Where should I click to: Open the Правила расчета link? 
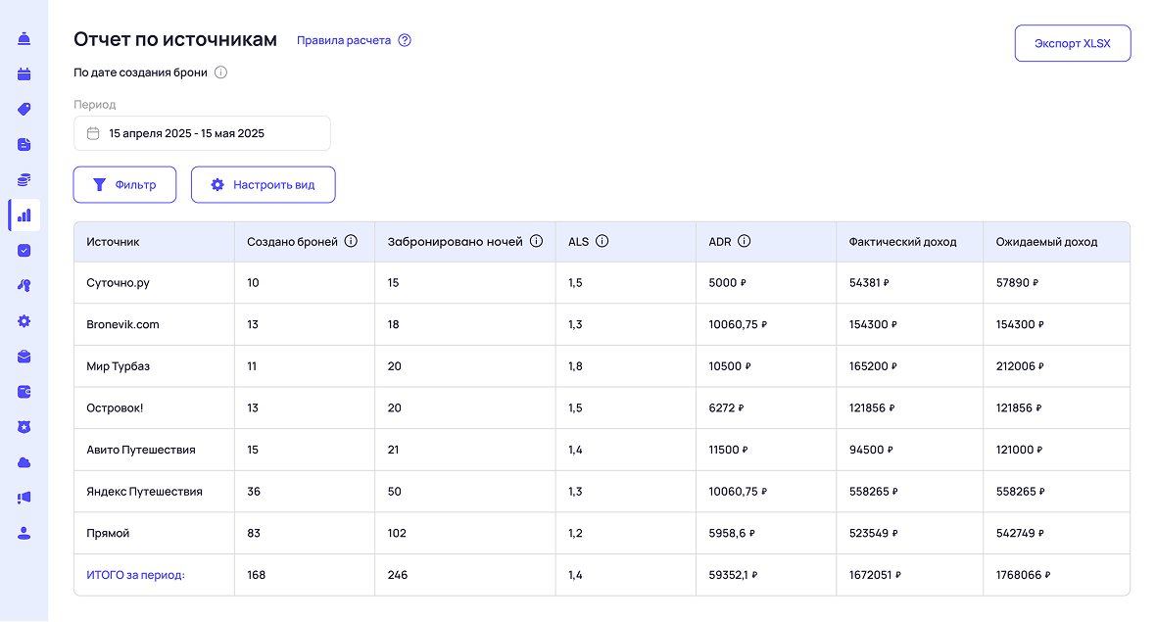coord(344,40)
